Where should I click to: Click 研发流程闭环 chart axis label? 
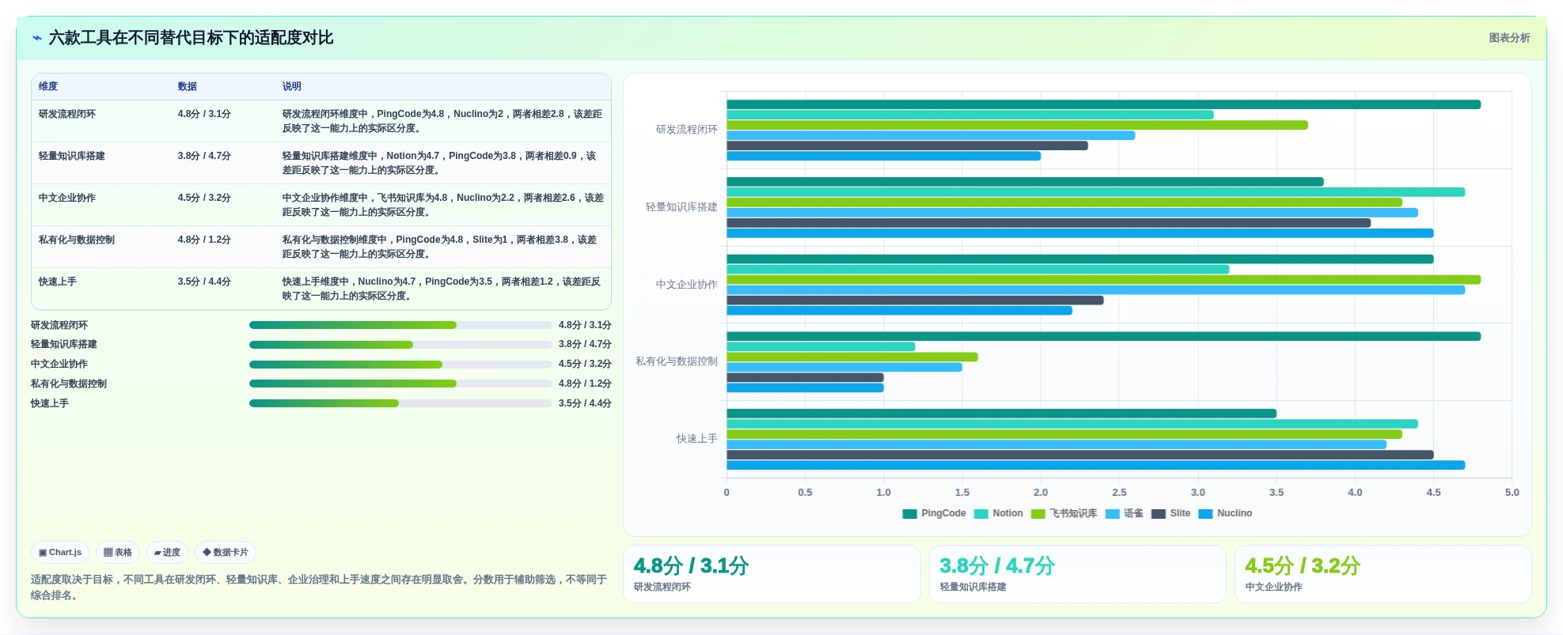point(686,130)
